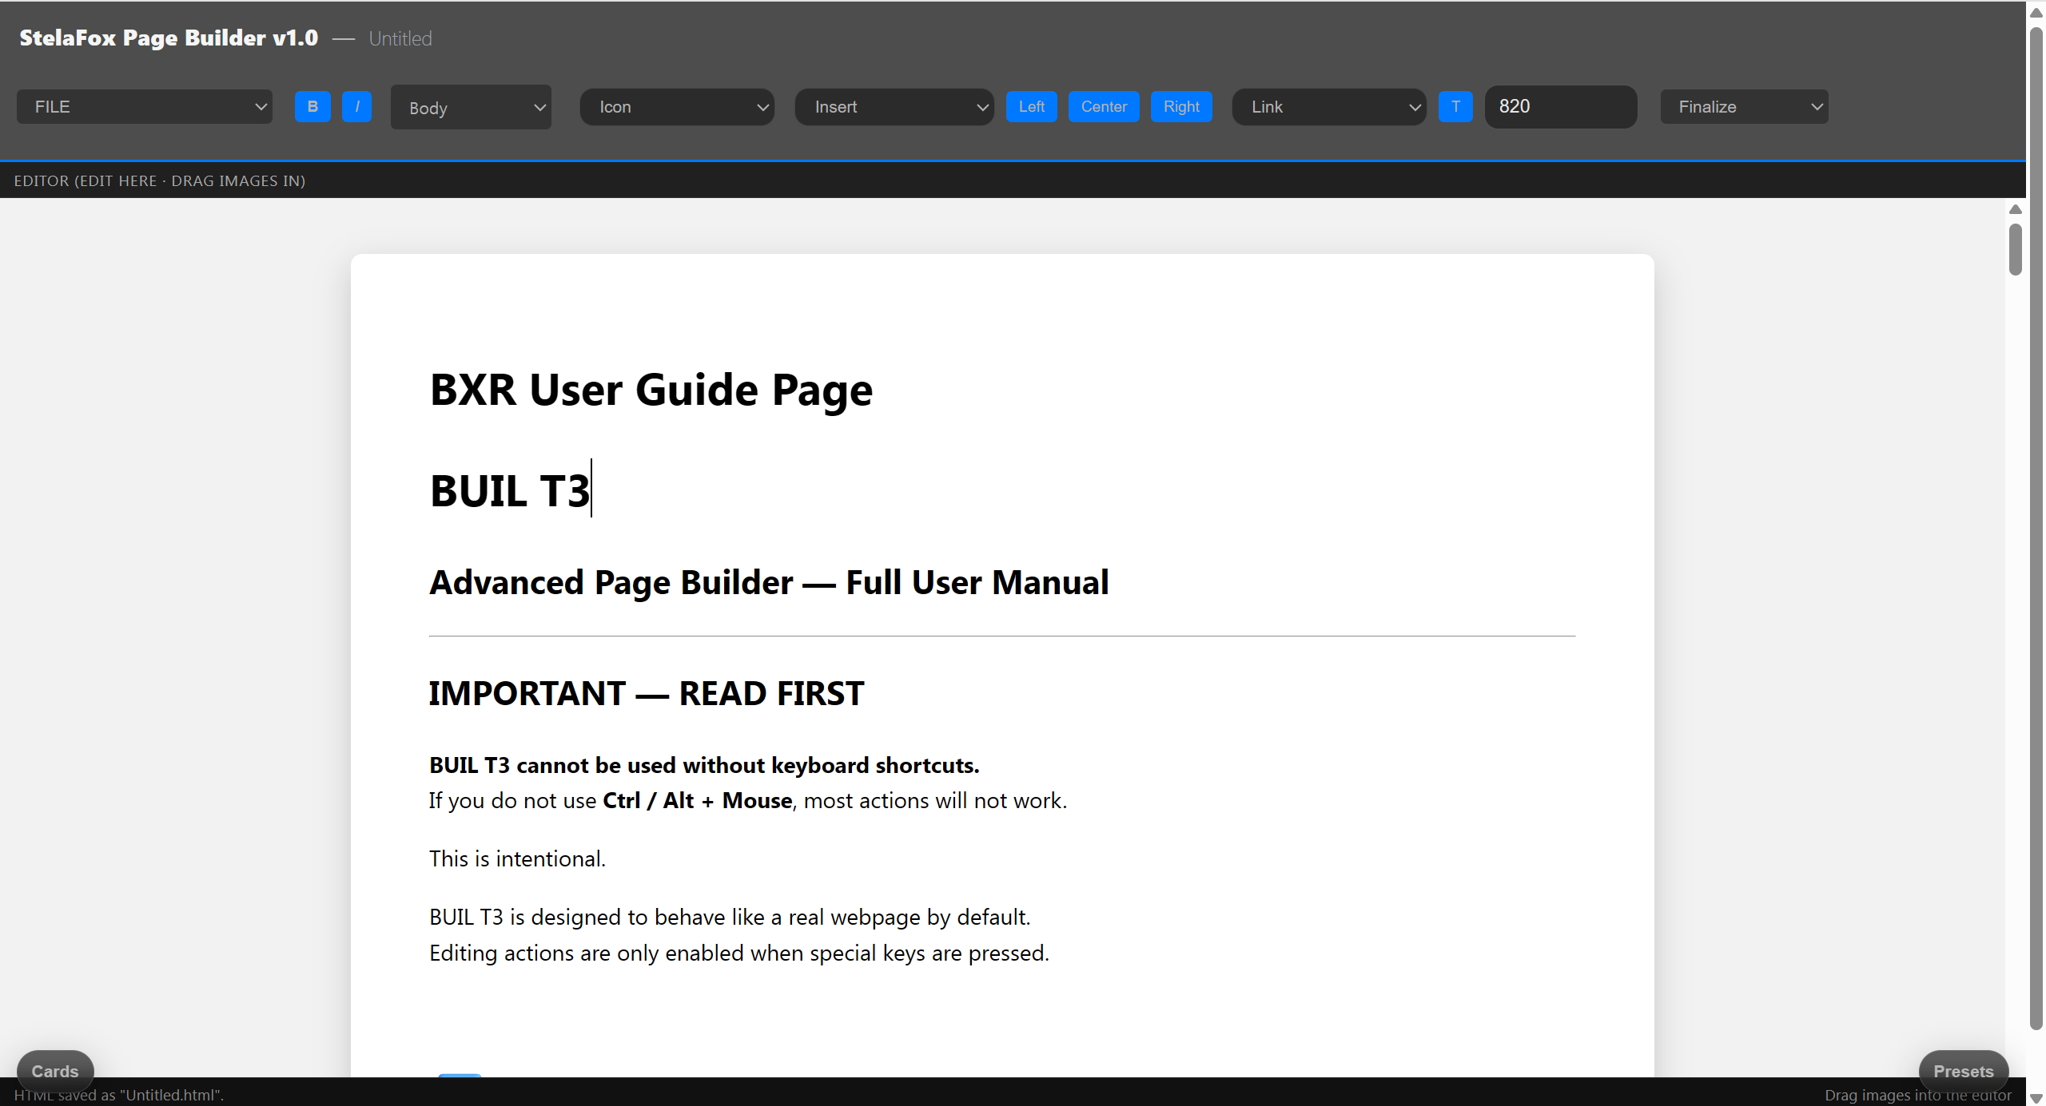The height and width of the screenshot is (1106, 2046).
Task: Click the Untitled document name
Action: (x=400, y=38)
